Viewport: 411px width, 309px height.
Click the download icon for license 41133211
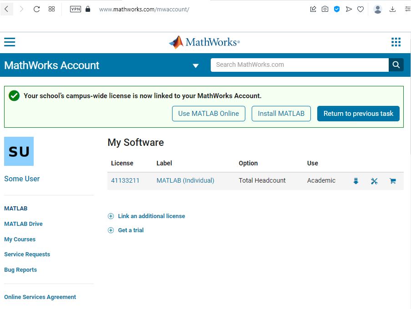click(x=356, y=181)
